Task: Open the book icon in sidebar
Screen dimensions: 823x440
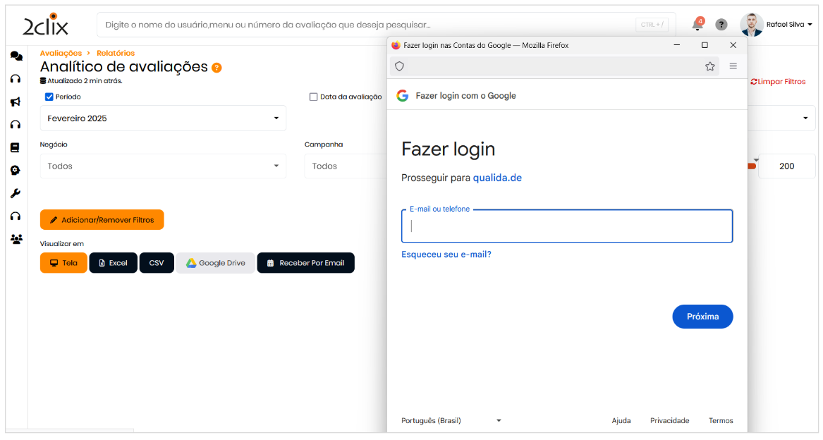Action: 16,147
